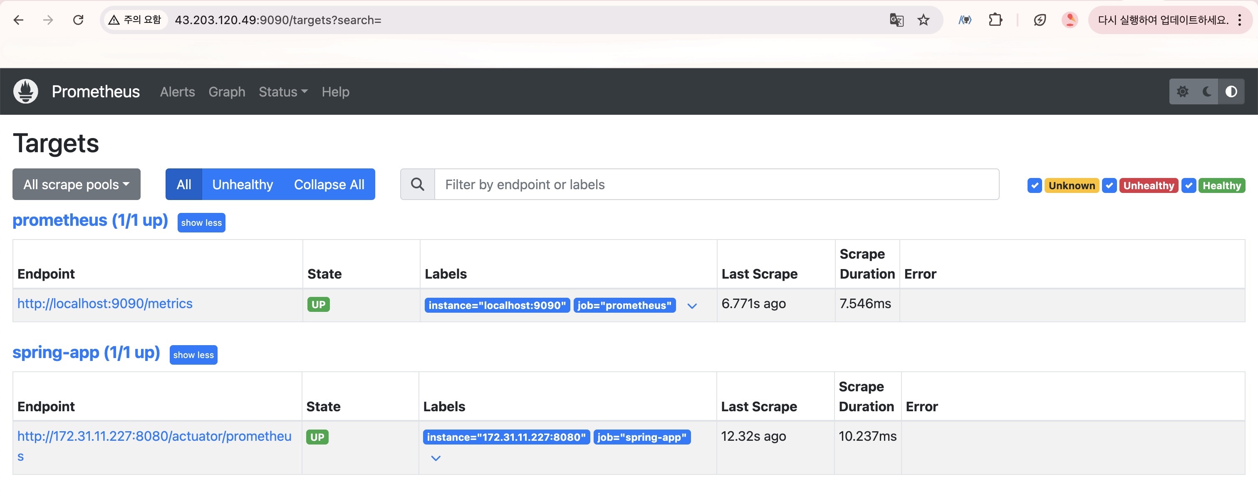Click the 7.546ms scrape duration value
This screenshot has width=1258, height=494.
pos(865,304)
